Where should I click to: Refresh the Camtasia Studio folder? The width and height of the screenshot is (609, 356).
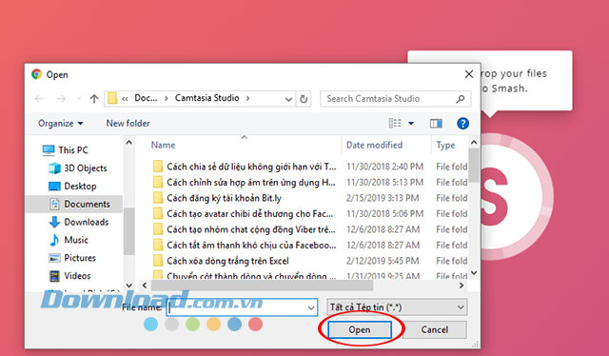click(304, 99)
